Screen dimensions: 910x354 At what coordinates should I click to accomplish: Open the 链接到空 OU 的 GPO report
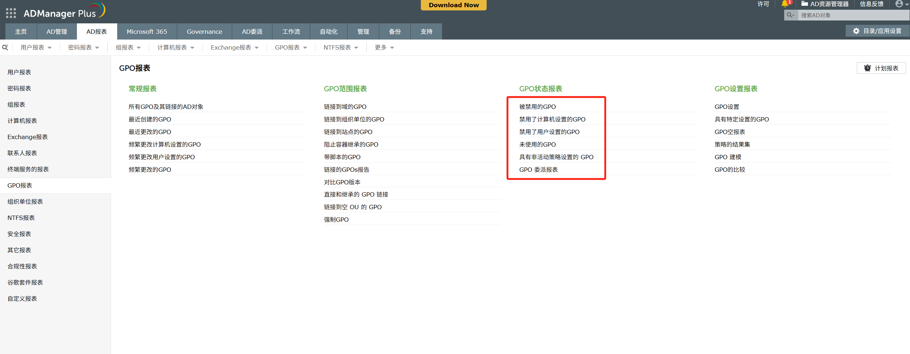[x=353, y=207]
